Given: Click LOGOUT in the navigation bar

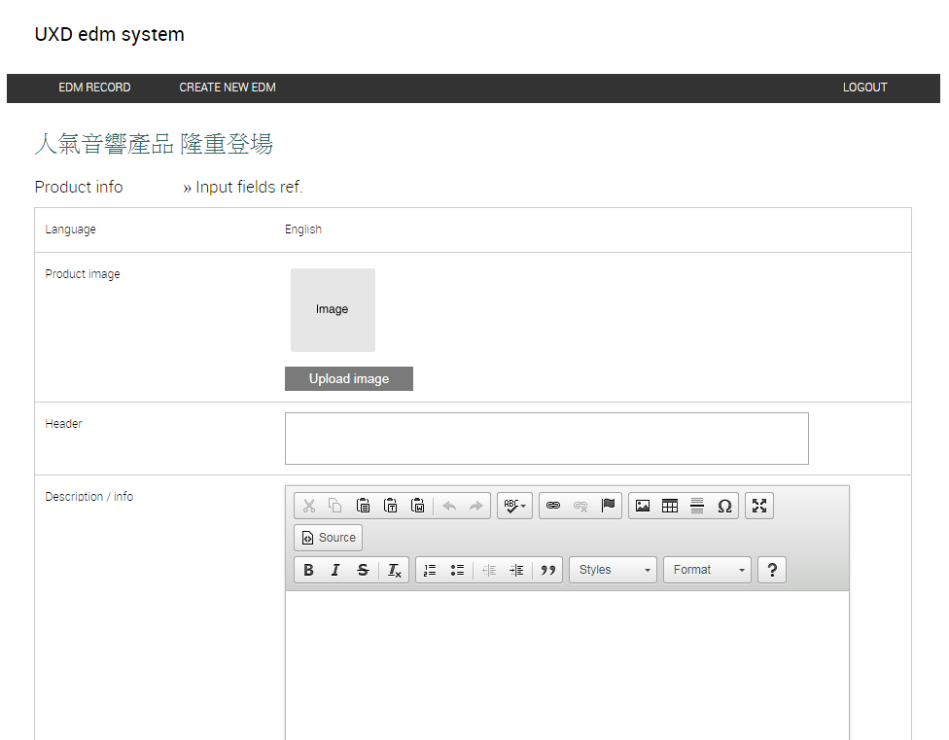Looking at the screenshot, I should pos(864,88).
